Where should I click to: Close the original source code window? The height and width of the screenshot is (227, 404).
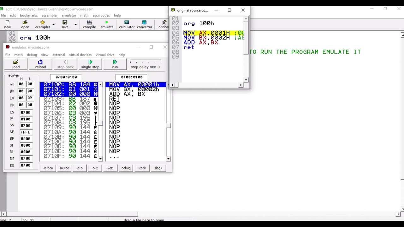coord(243,10)
